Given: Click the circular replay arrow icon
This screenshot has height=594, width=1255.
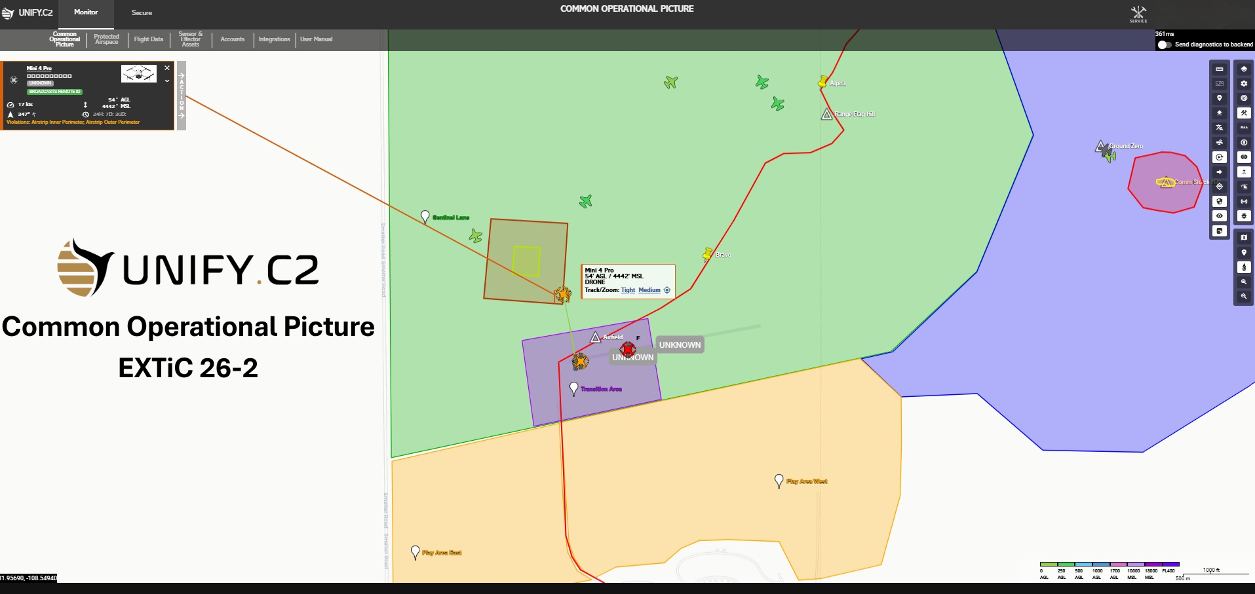Looking at the screenshot, I should coord(1219,157).
